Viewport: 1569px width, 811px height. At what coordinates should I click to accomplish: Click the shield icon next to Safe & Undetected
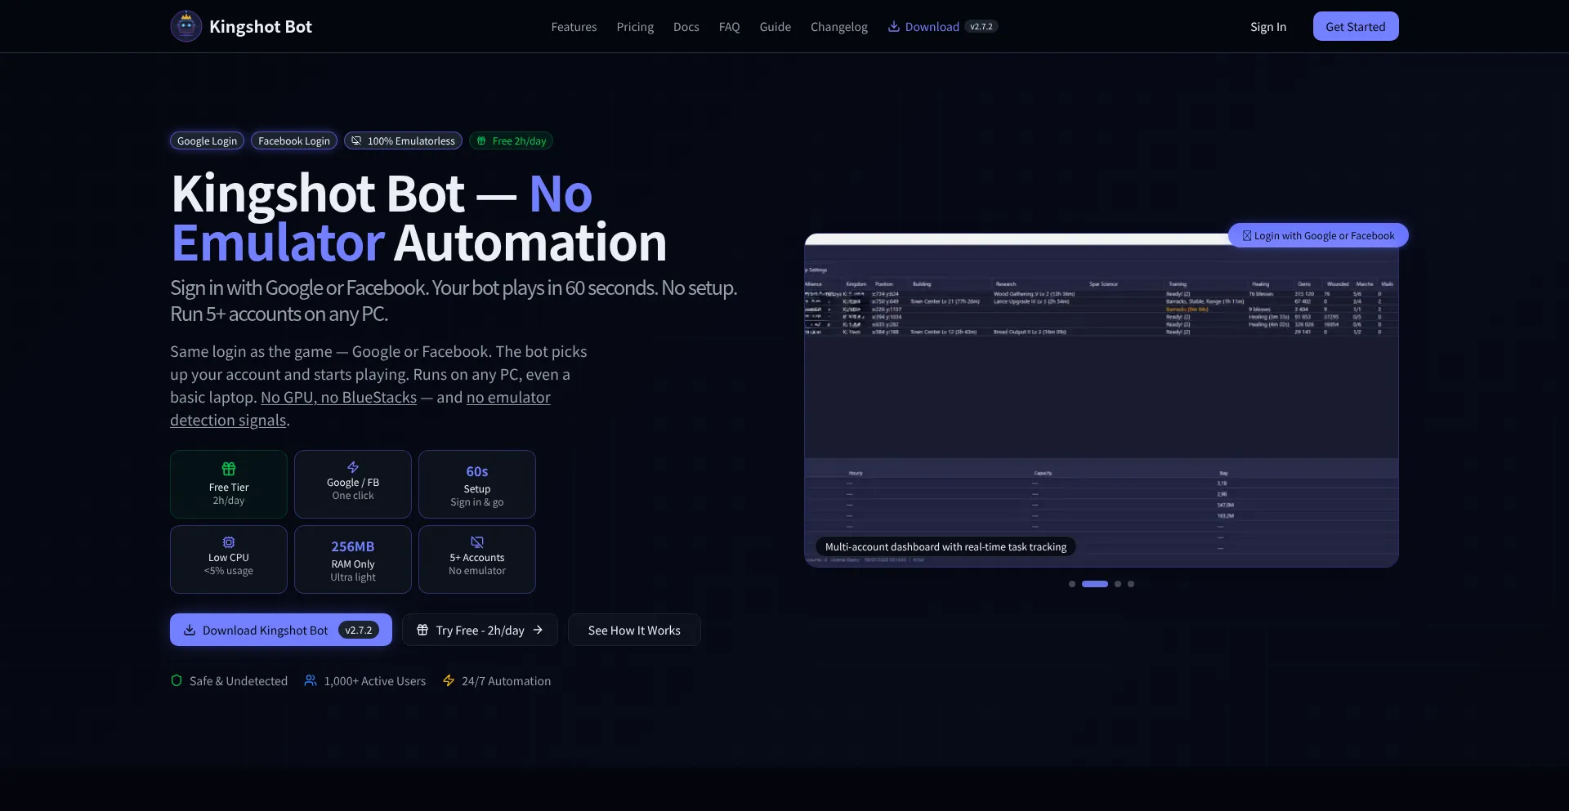click(x=177, y=680)
